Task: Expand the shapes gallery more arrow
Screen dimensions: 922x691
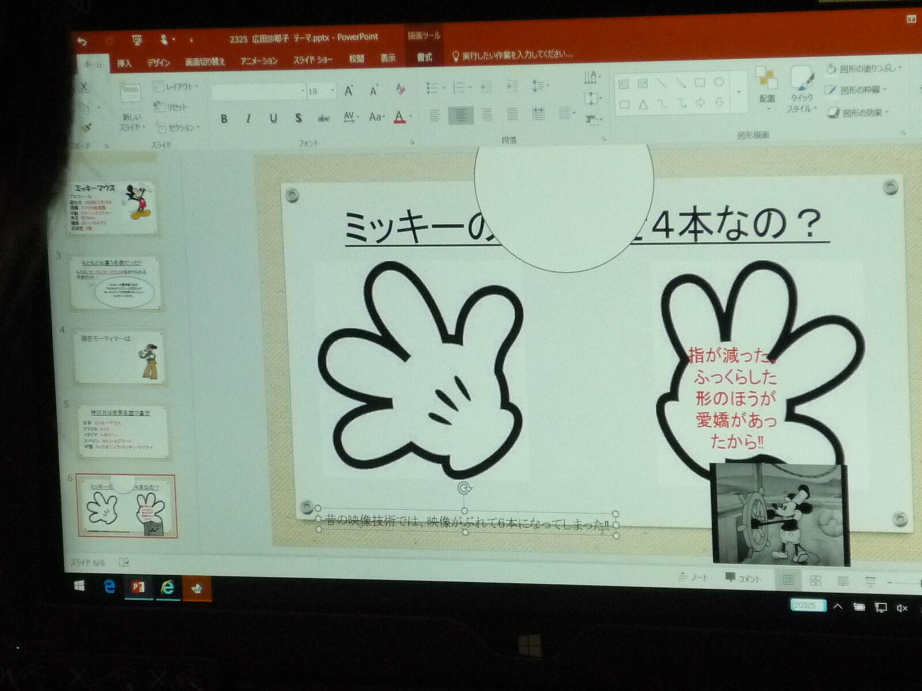Action: 739,92
